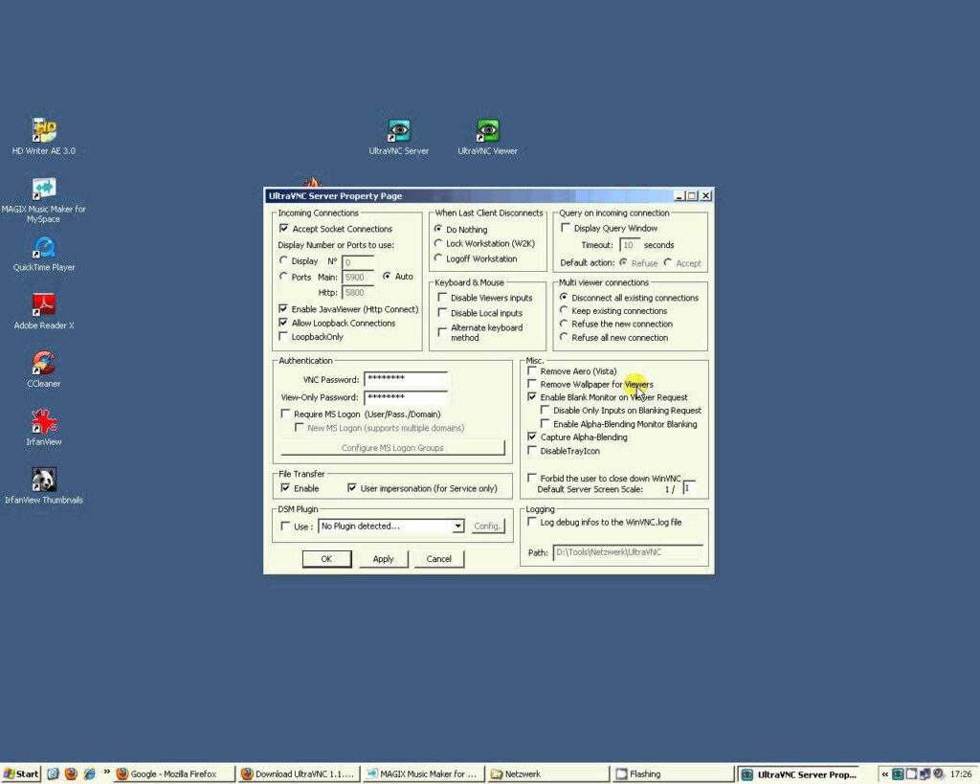Switch to the Flashing taskbar window
This screenshot has height=784, width=980.
(673, 774)
